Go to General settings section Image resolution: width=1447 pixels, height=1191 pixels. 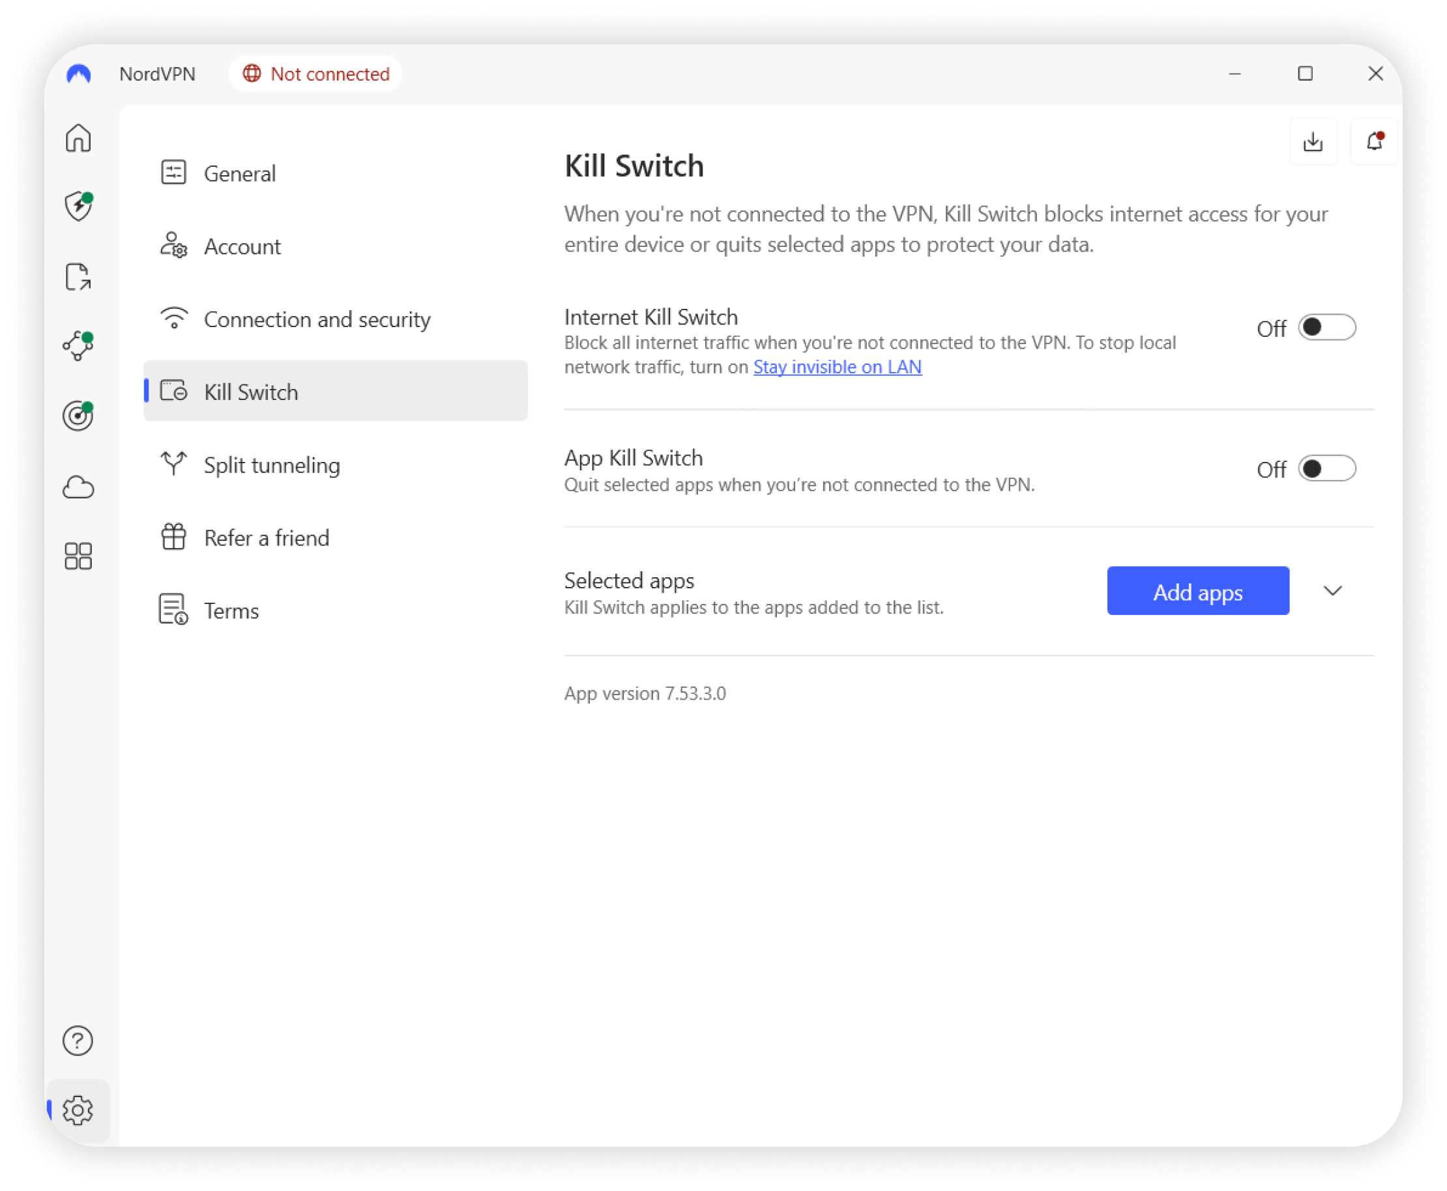(x=240, y=173)
